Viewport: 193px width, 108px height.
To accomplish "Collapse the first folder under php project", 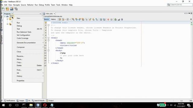I will 8,19.
